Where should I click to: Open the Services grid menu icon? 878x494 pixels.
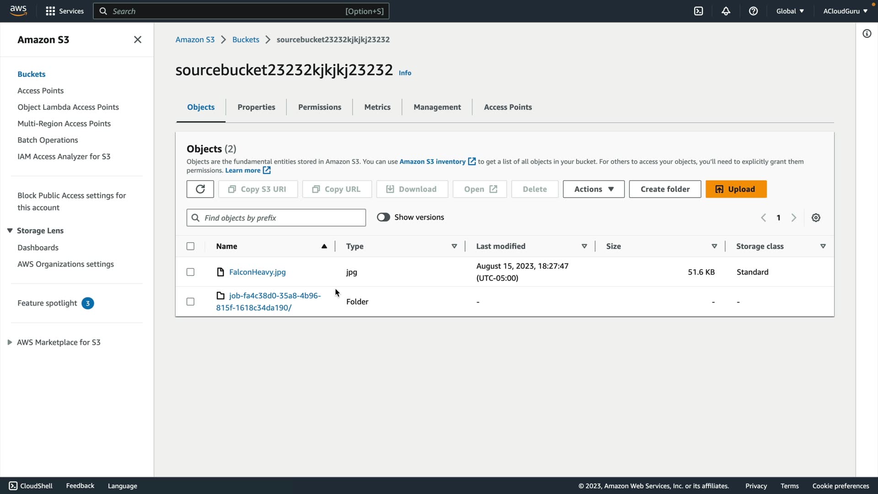click(50, 11)
